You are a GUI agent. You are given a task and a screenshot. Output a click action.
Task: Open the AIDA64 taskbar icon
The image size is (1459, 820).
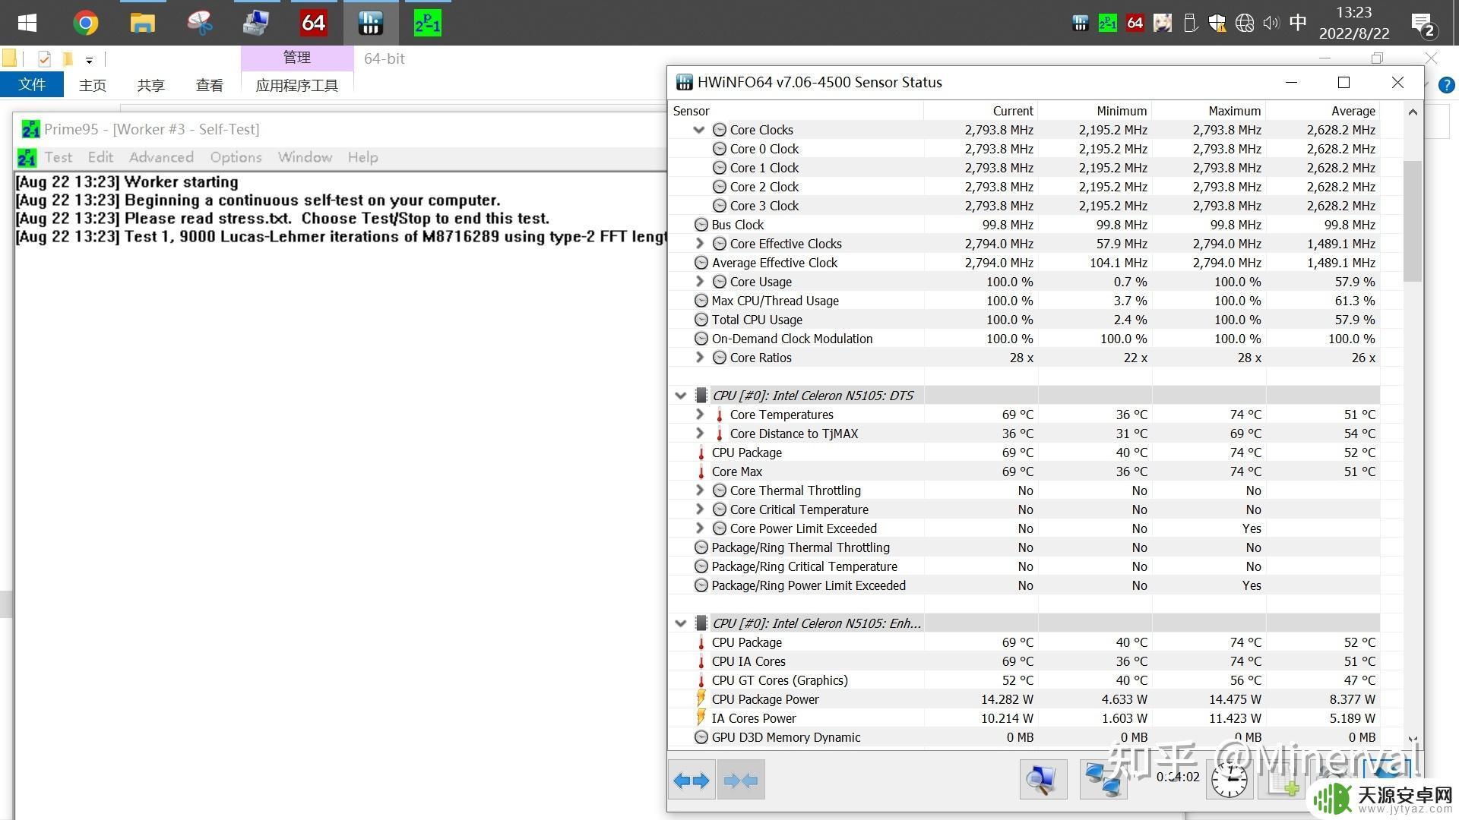[x=313, y=23]
